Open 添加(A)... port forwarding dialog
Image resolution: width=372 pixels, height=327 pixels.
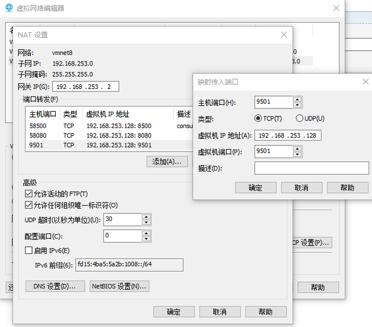(x=167, y=162)
